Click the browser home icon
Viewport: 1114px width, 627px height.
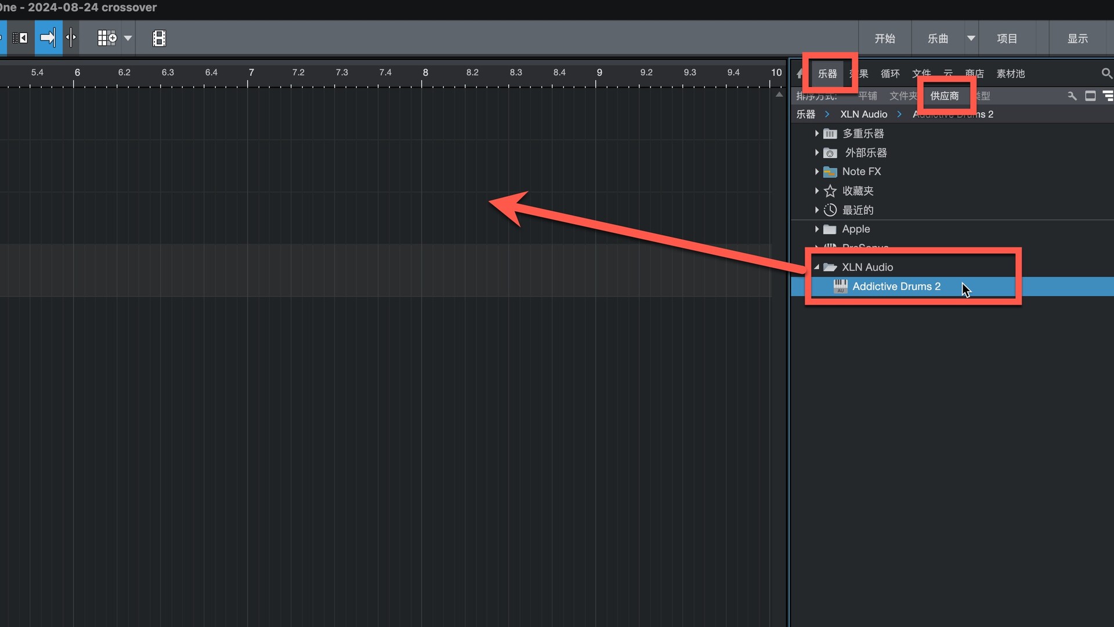[x=800, y=74]
